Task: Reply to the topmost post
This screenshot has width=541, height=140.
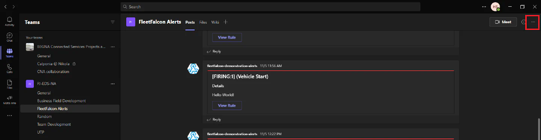Action: point(214,51)
